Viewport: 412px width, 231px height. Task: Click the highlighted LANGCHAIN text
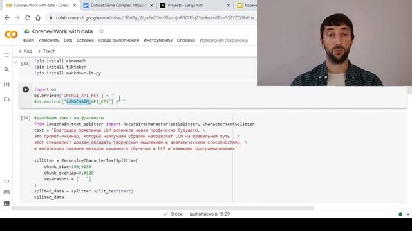tap(78, 101)
